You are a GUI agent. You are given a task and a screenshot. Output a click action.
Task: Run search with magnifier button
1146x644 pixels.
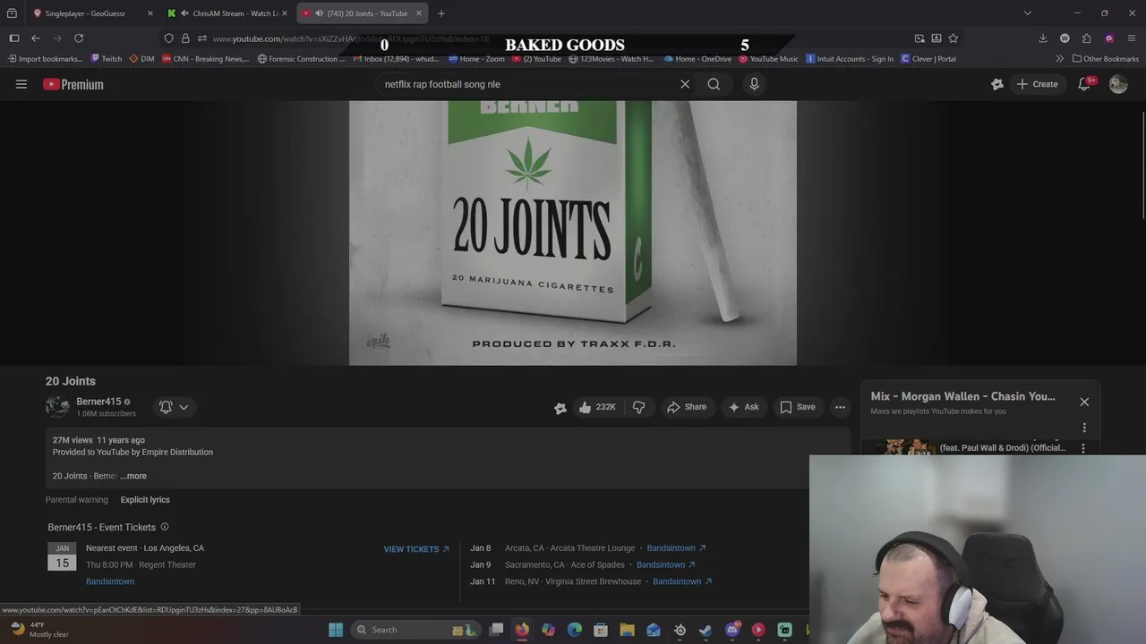(x=714, y=84)
